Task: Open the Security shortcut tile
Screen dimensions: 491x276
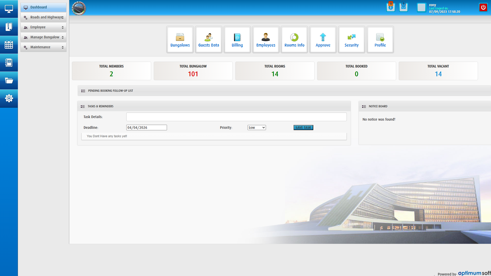Action: click(352, 40)
